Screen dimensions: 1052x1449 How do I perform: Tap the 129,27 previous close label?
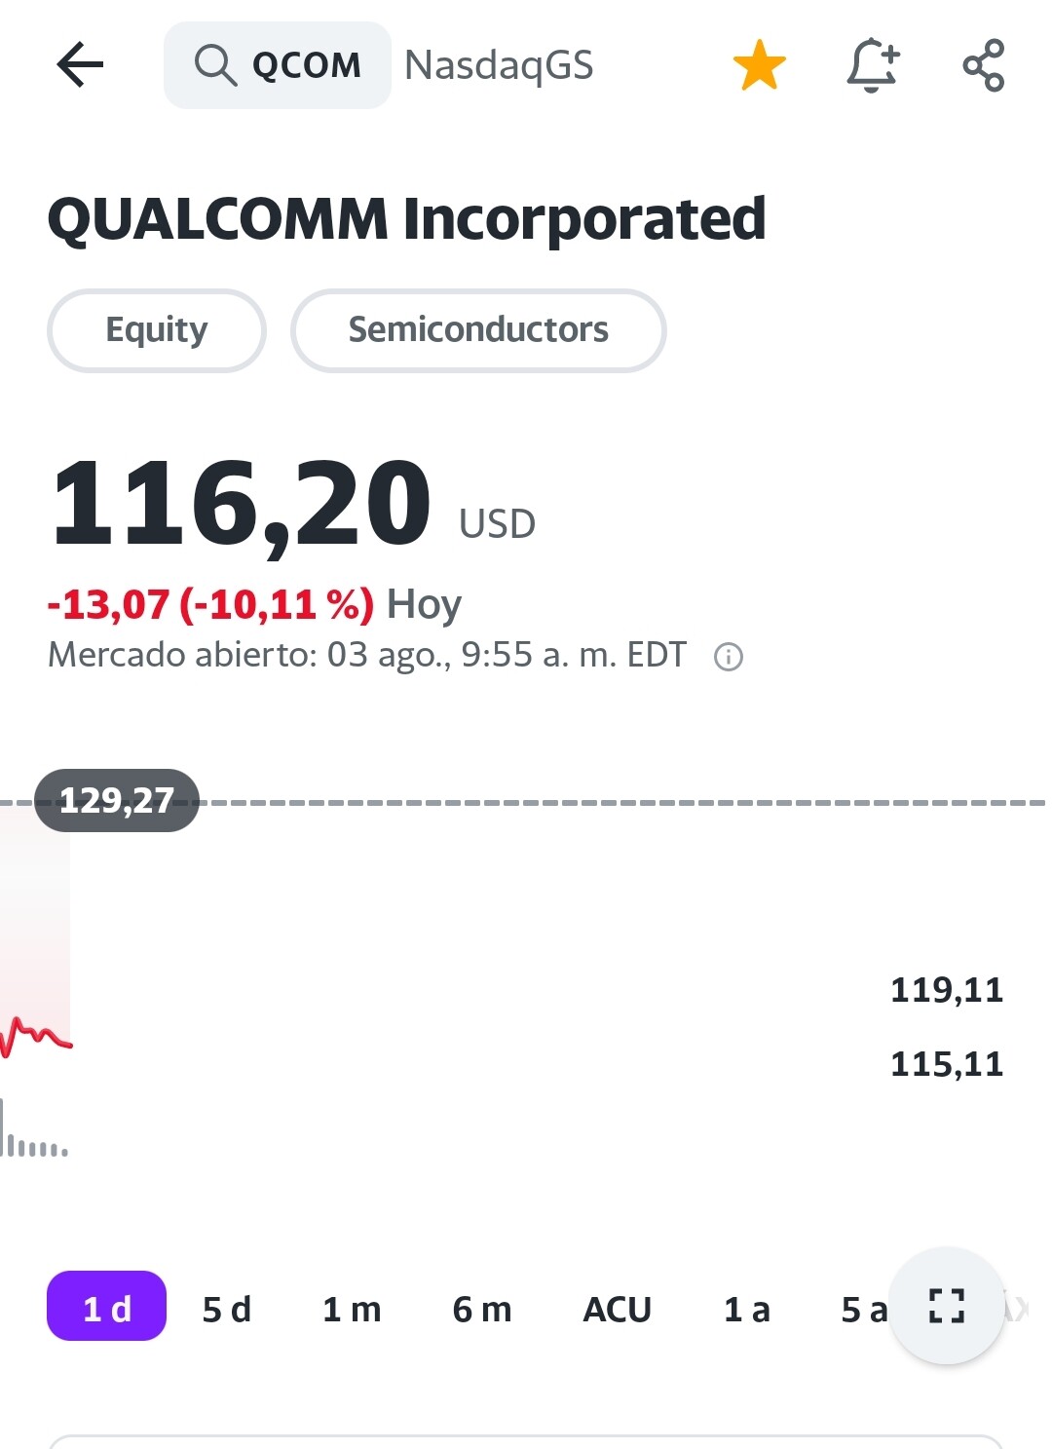117,801
